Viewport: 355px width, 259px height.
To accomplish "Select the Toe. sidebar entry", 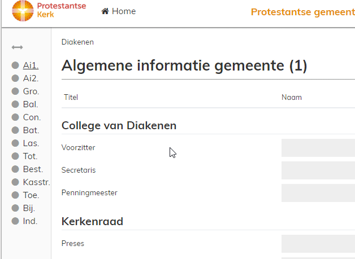I will coord(31,195).
